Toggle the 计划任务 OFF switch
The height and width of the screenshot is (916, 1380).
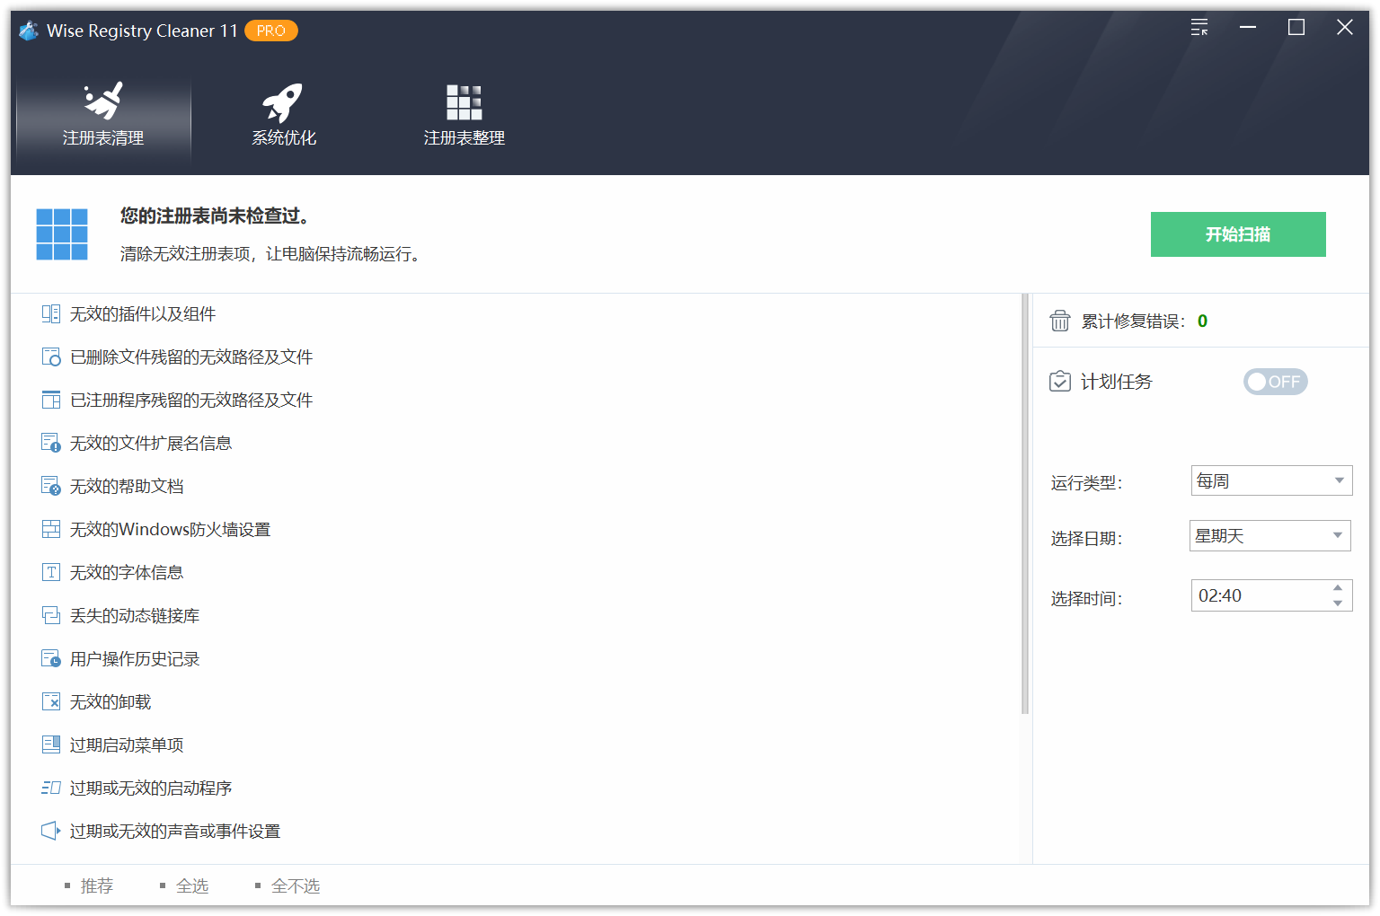click(x=1275, y=382)
